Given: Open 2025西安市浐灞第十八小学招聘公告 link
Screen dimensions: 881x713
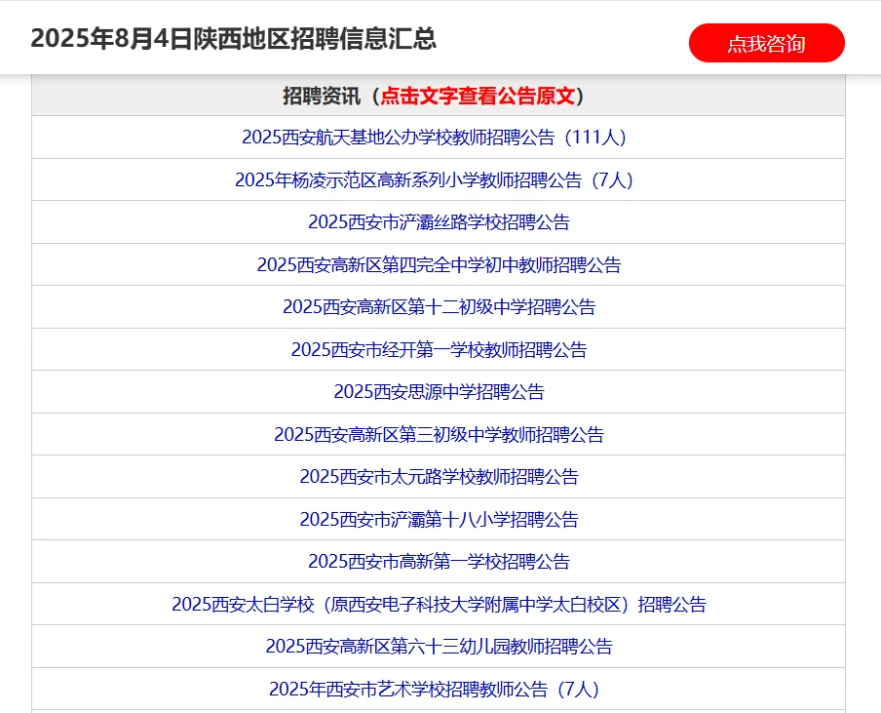Looking at the screenshot, I should coord(439,520).
